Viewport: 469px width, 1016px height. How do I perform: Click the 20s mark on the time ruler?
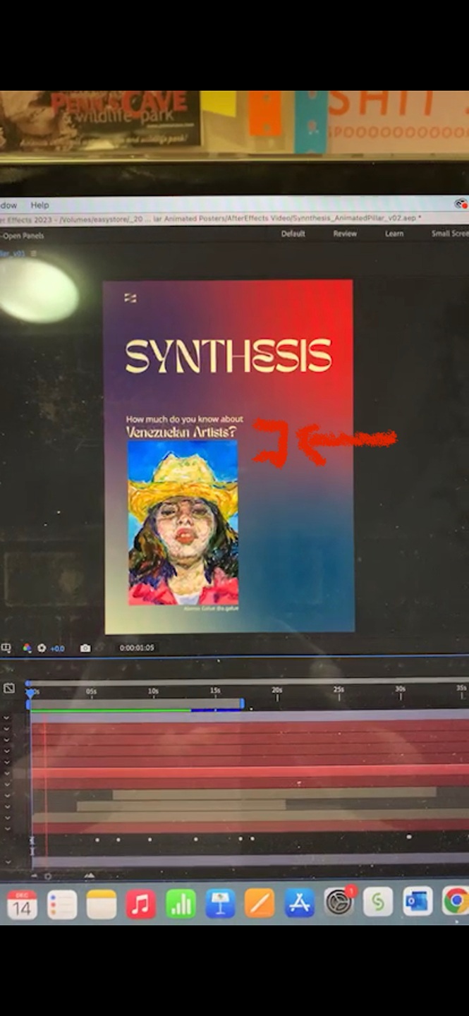pyautogui.click(x=277, y=690)
